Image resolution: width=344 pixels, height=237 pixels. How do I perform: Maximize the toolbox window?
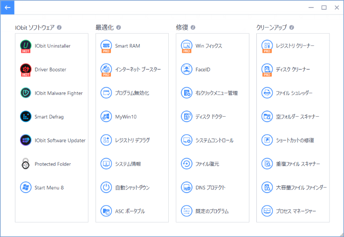pyautogui.click(x=324, y=7)
